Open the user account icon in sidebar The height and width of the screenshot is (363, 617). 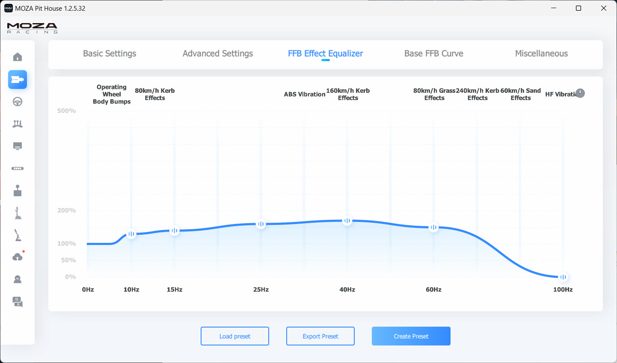pyautogui.click(x=18, y=280)
